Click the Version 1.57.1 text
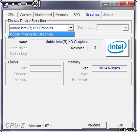The height and width of the screenshot is (132, 137). pos(40,126)
